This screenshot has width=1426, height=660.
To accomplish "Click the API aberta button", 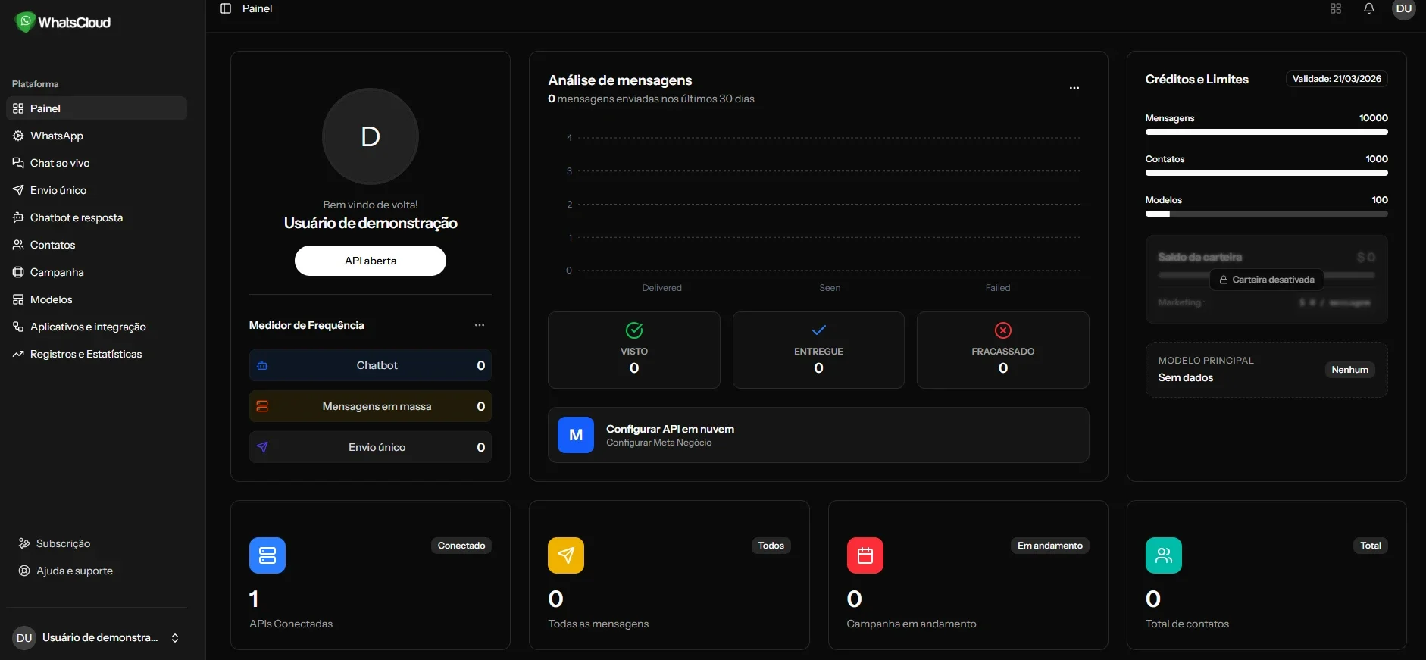I will (371, 261).
